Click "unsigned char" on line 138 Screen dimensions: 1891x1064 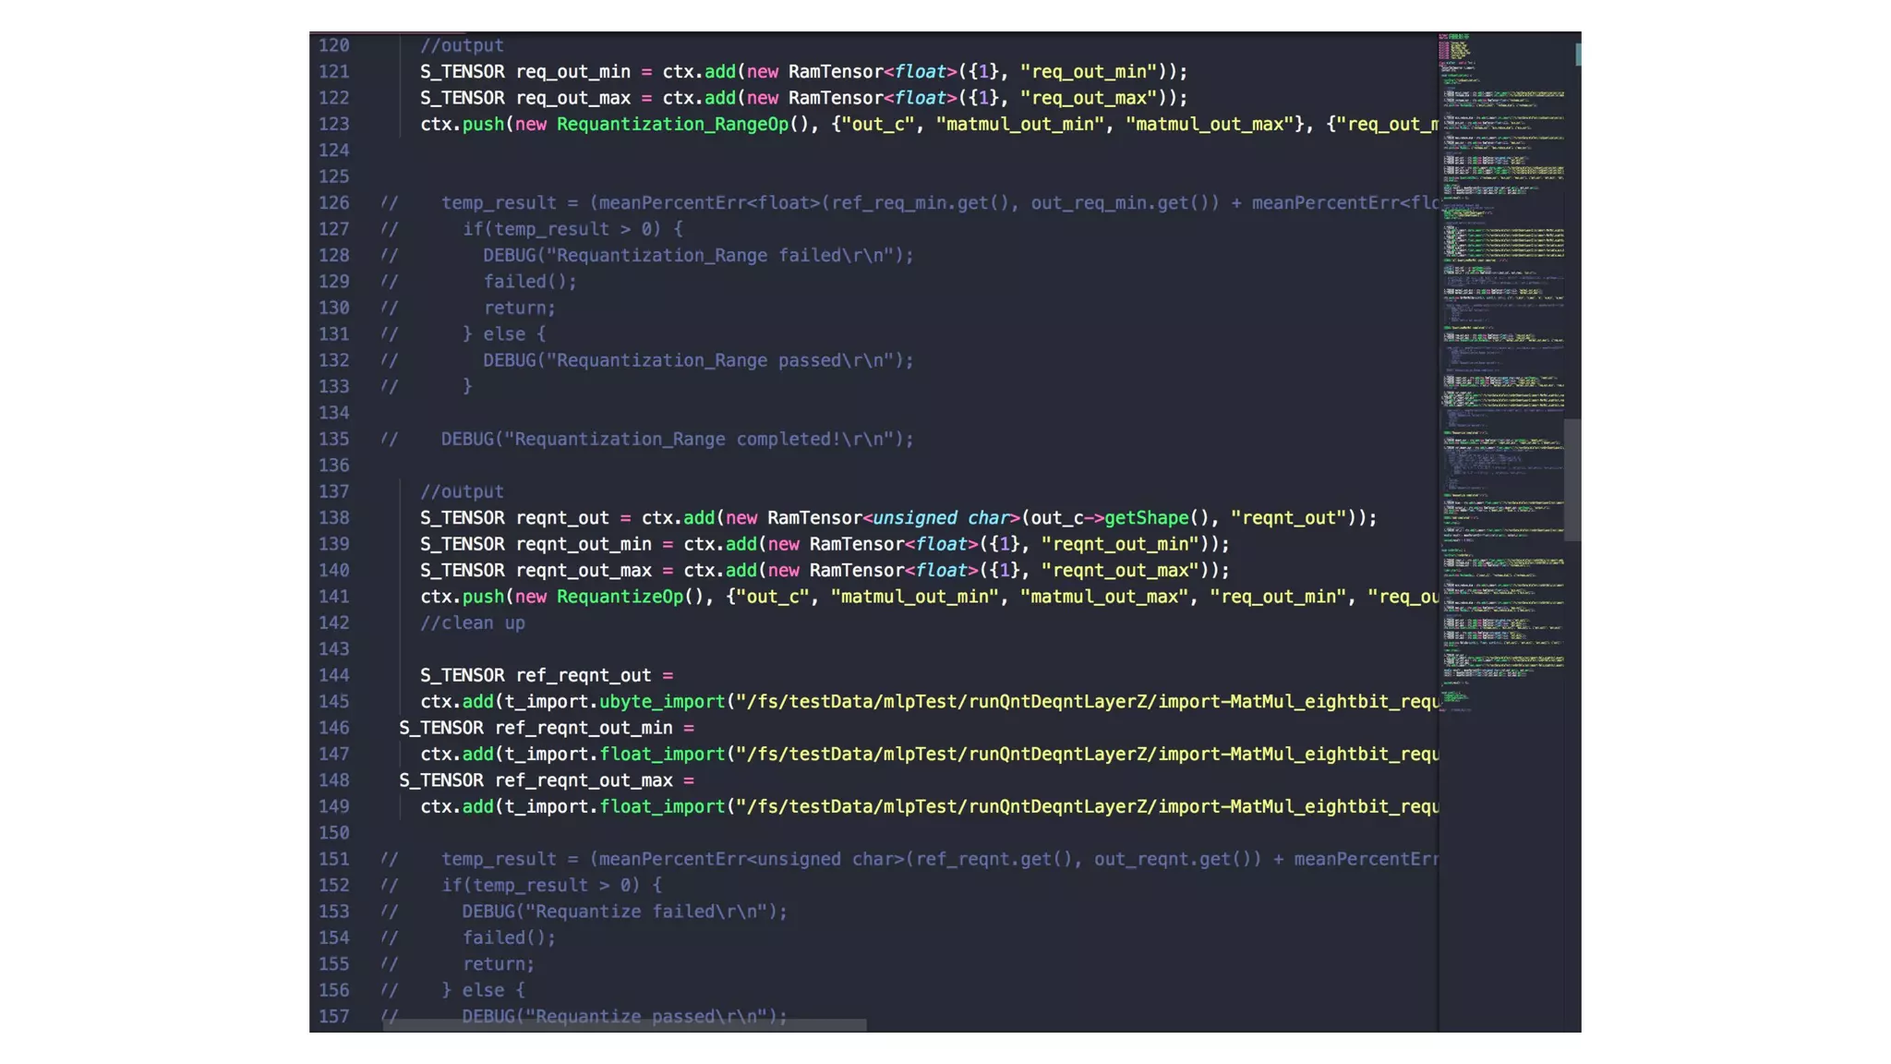point(941,518)
